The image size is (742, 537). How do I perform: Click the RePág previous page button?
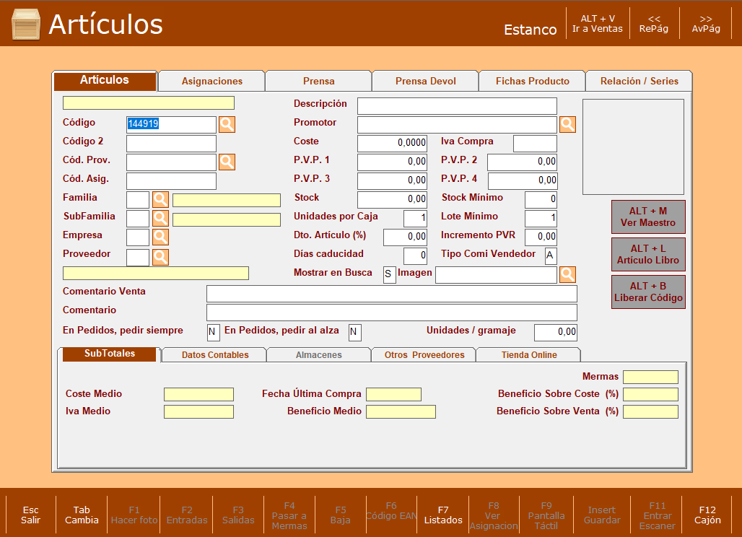click(654, 24)
